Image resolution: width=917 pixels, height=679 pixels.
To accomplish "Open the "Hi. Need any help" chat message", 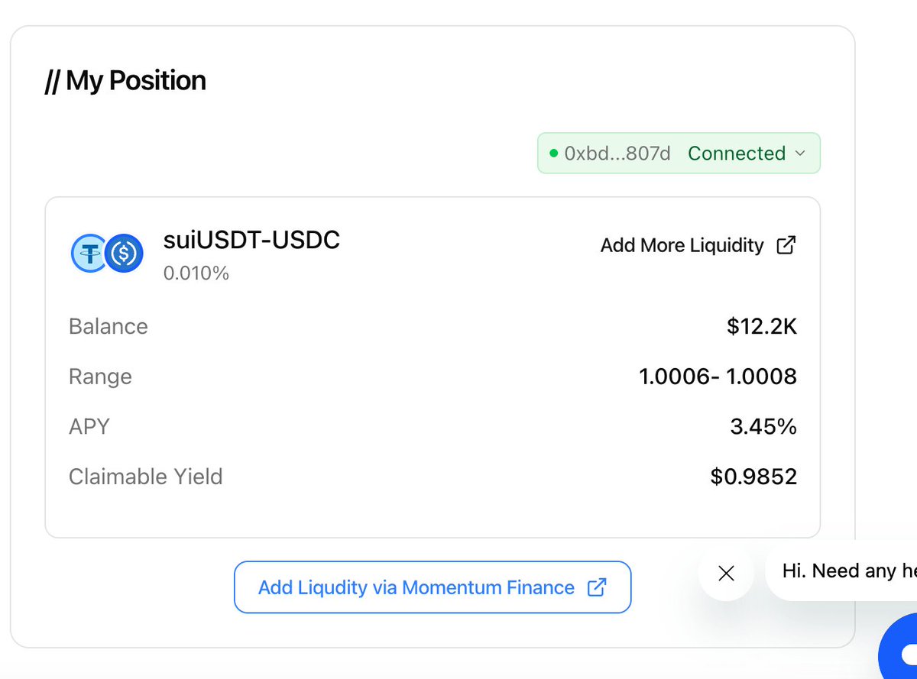I will click(x=844, y=571).
